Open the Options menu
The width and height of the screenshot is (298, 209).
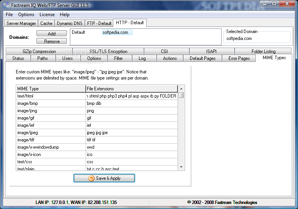26,15
